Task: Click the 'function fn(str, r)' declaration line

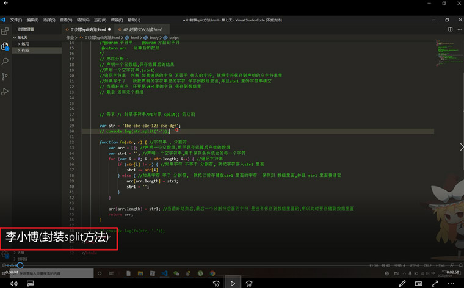Action: coord(143,142)
